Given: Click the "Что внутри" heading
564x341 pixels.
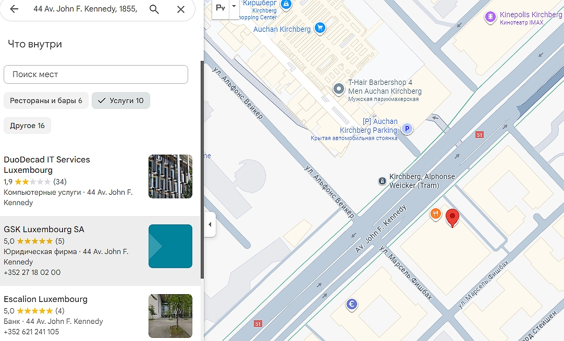Looking at the screenshot, I should [x=35, y=44].
